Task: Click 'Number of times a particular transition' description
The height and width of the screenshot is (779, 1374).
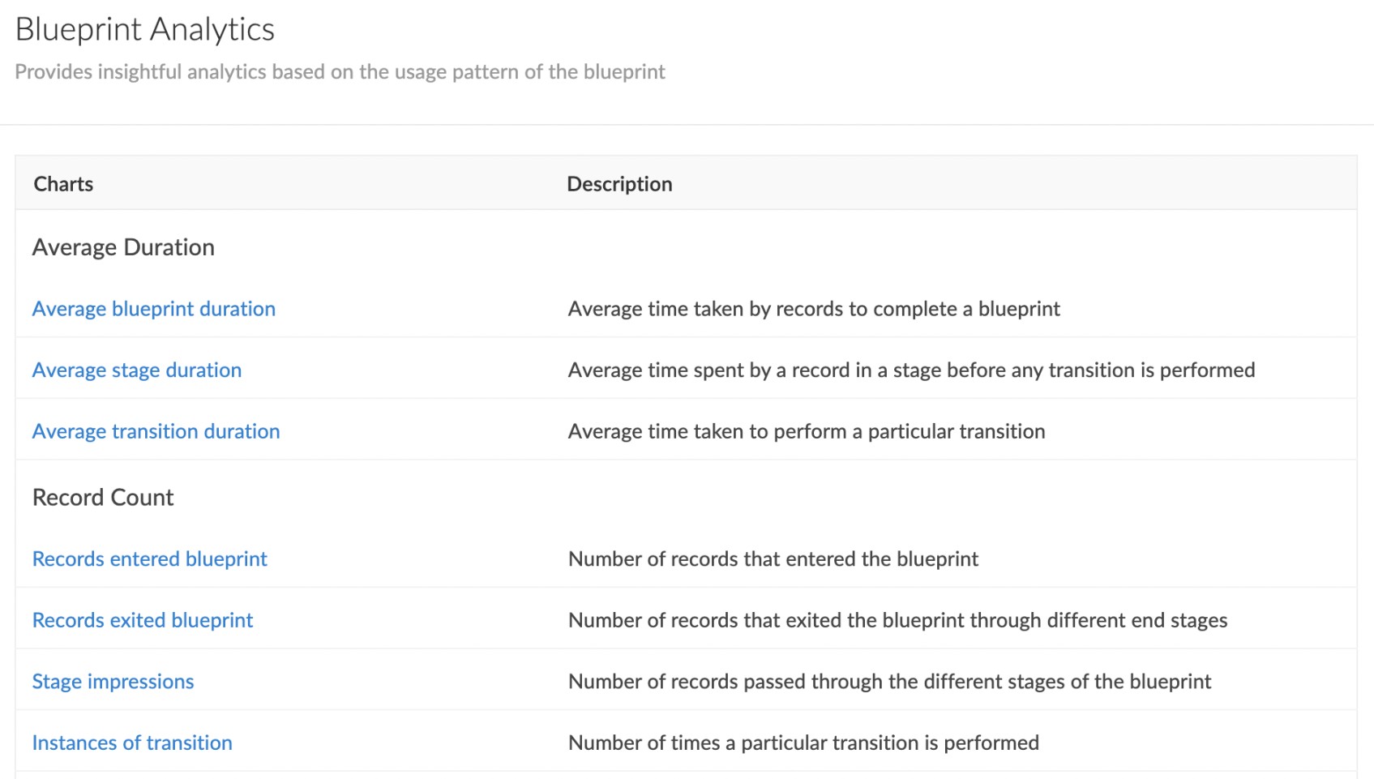Action: pos(803,743)
